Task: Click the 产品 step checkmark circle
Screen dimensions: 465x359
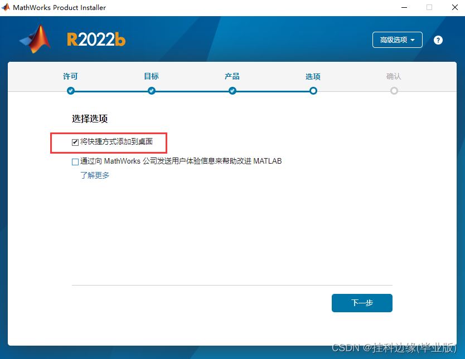Action: [232, 91]
